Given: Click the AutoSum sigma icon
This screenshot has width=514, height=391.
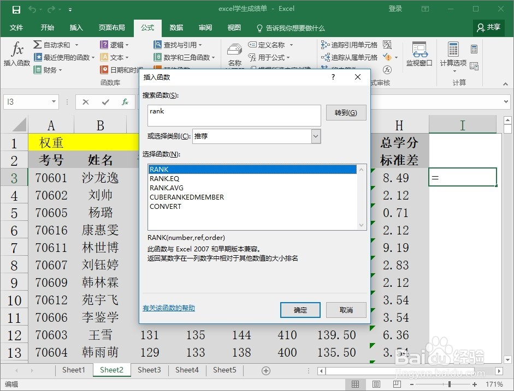Looking at the screenshot, I should click(37, 45).
